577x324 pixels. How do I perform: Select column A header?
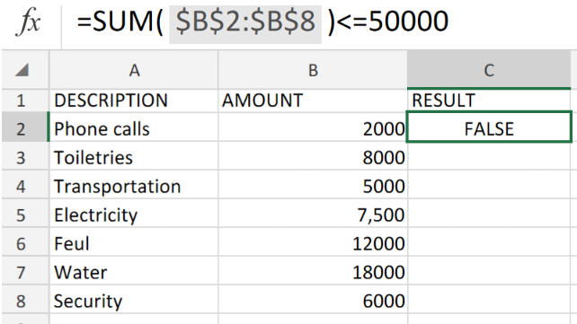click(134, 70)
